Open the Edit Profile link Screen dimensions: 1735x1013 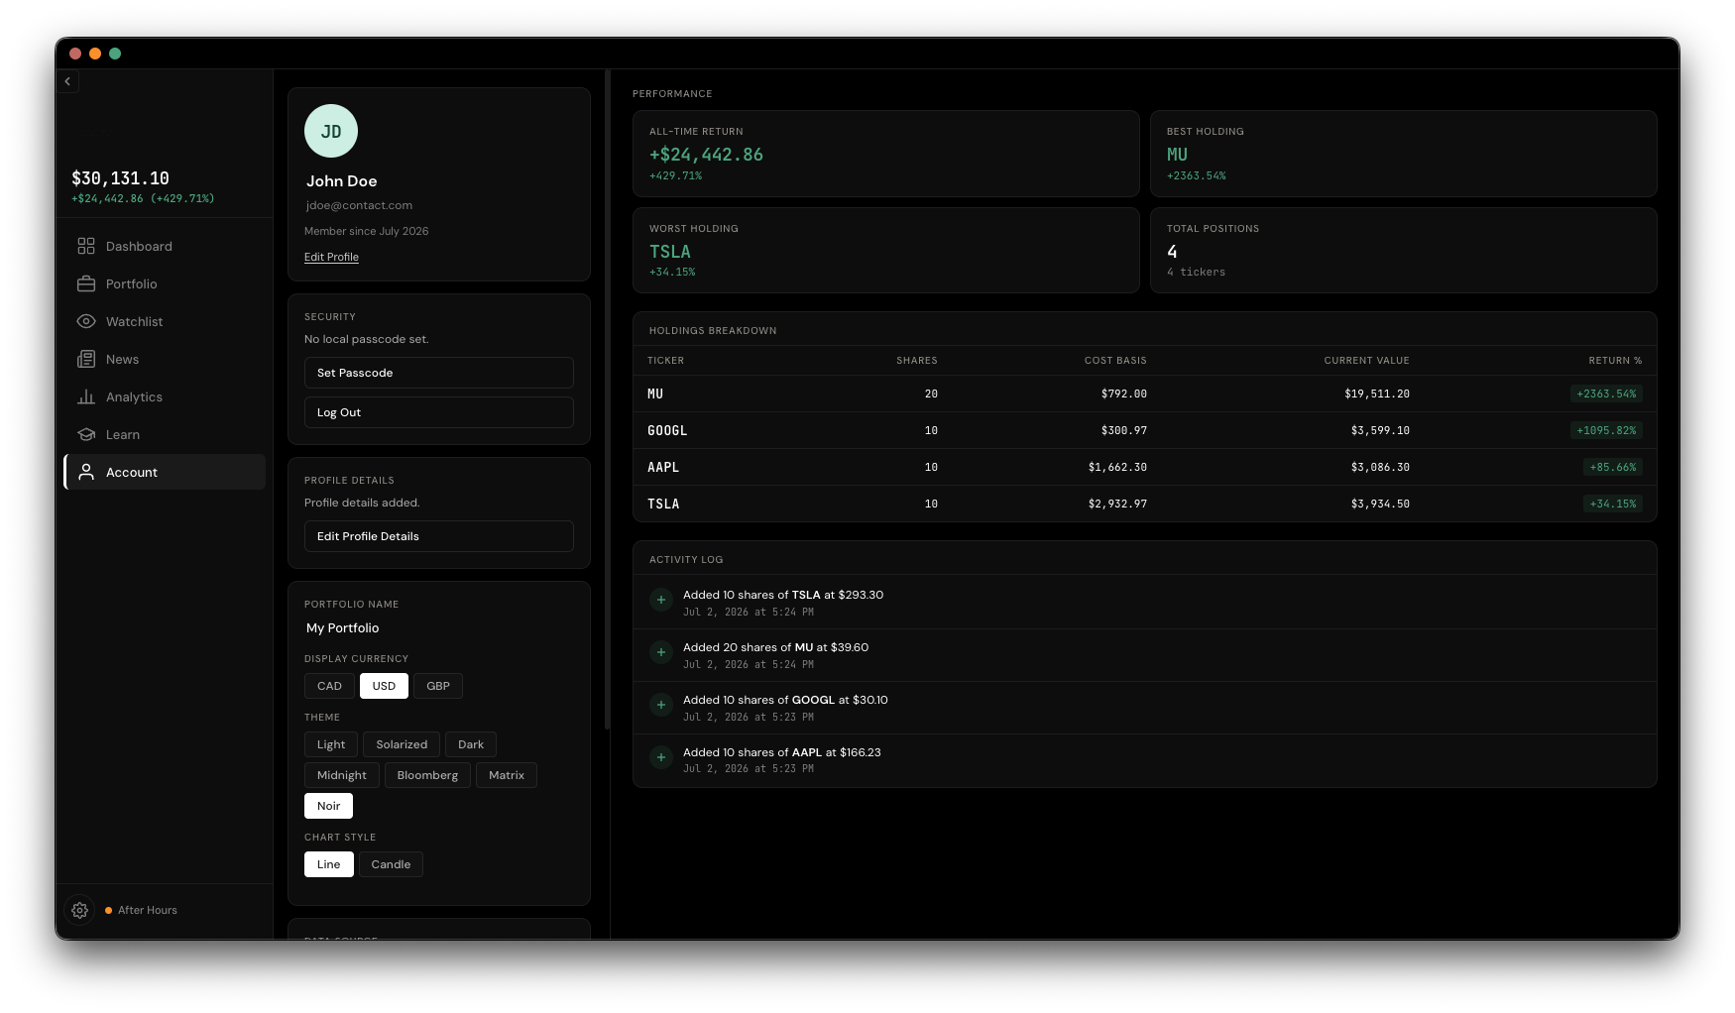click(x=331, y=257)
